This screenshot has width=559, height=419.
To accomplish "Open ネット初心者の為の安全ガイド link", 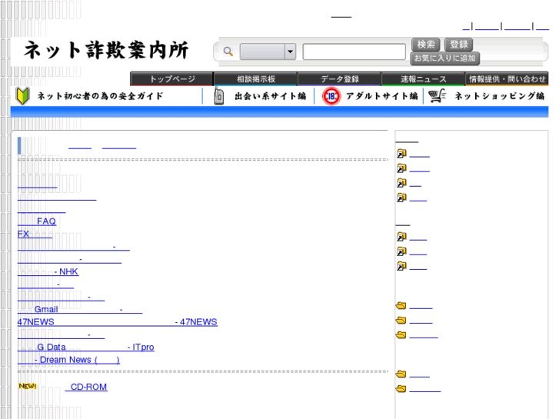I will tap(100, 96).
